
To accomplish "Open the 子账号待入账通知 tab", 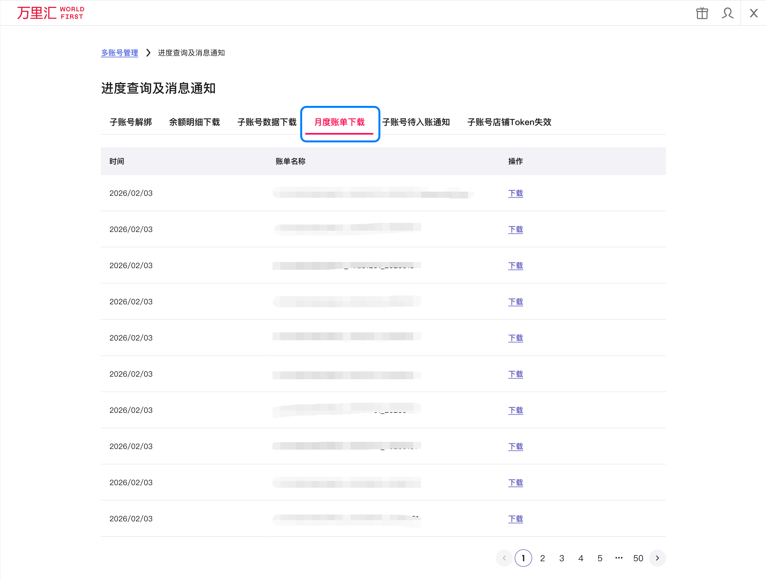I will 416,122.
